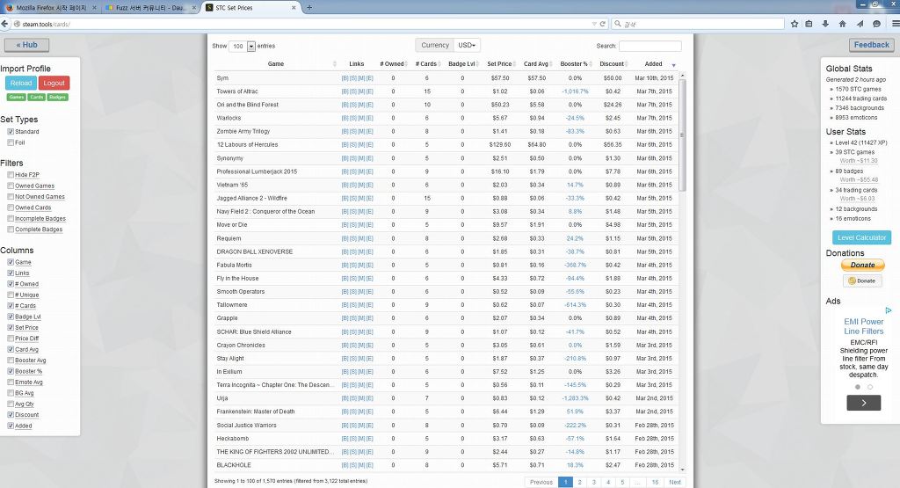This screenshot has height=488, width=900.
Task: Click the magnifier icon in the browser search box
Action: tap(618, 24)
